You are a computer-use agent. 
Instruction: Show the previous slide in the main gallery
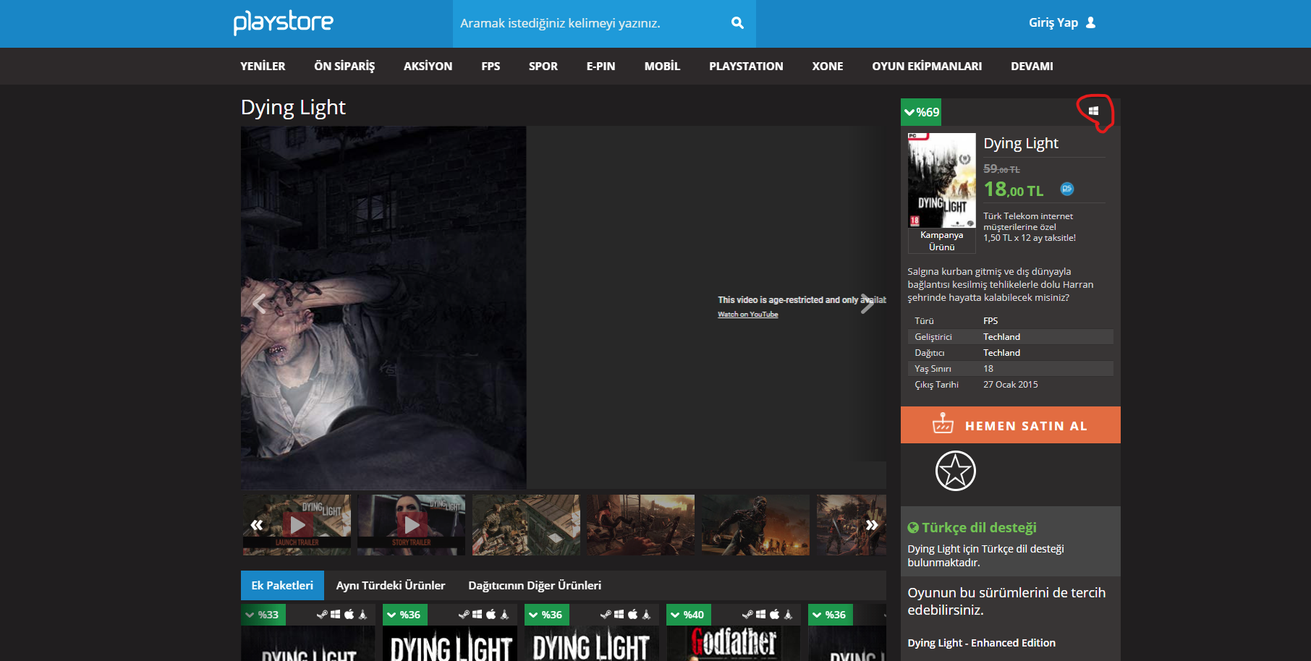pos(259,304)
